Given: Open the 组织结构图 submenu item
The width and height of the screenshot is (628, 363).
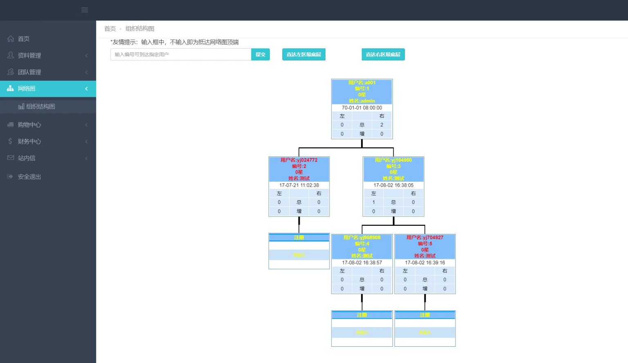Looking at the screenshot, I should [40, 107].
